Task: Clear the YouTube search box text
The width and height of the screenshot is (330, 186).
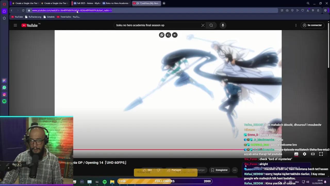Action: point(203,25)
